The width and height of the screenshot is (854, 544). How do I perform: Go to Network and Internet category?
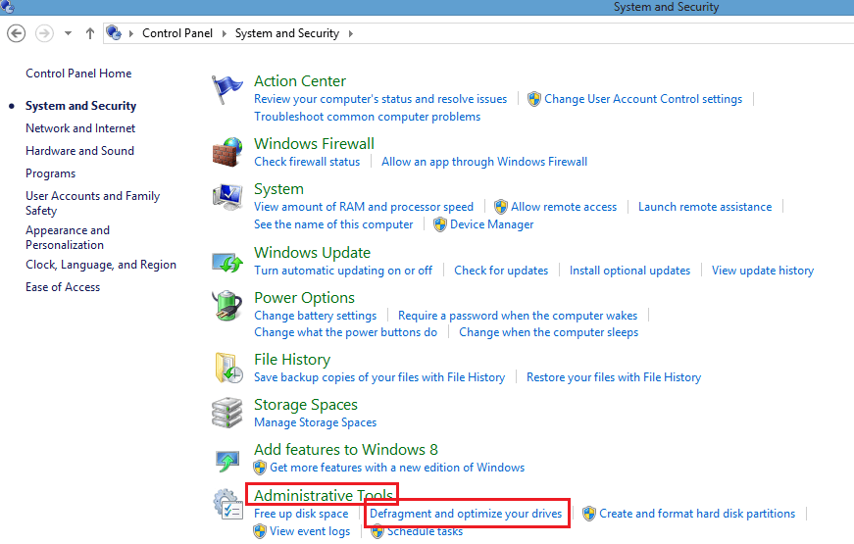click(x=80, y=128)
